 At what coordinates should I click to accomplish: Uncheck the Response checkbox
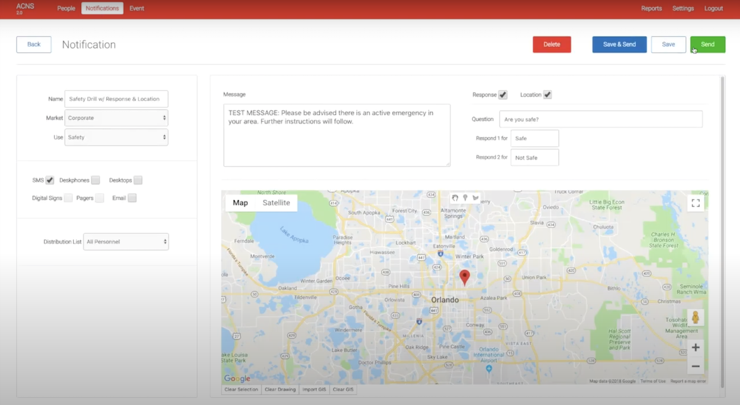[x=503, y=95]
